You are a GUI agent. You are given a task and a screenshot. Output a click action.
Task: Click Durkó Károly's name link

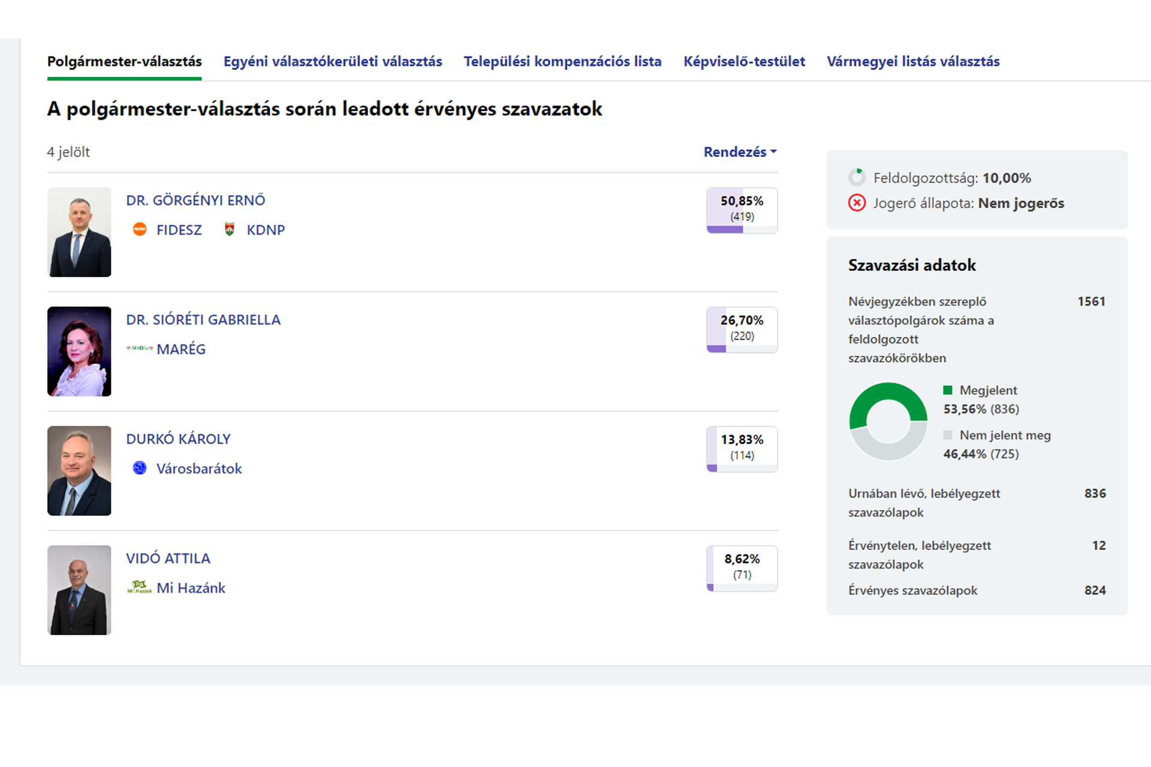[178, 439]
